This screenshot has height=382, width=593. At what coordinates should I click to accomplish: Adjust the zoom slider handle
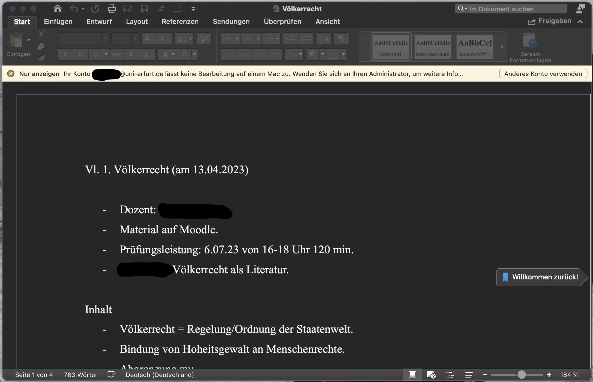coord(521,375)
